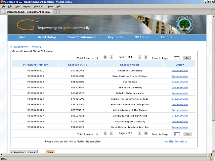Open a new tab with plus button
215x161 pixels.
56,12
